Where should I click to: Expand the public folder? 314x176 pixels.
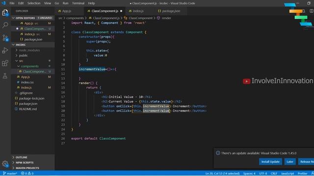[33, 55]
